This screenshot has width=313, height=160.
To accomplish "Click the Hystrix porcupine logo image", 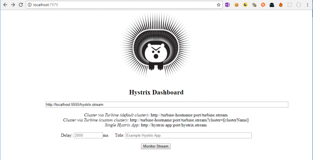I will click(156, 45).
